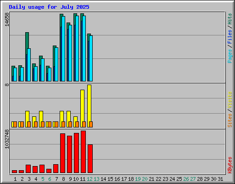Click the orange Sites bar for day 1
Viewport: 235px width, 184px height.
pos(15,124)
